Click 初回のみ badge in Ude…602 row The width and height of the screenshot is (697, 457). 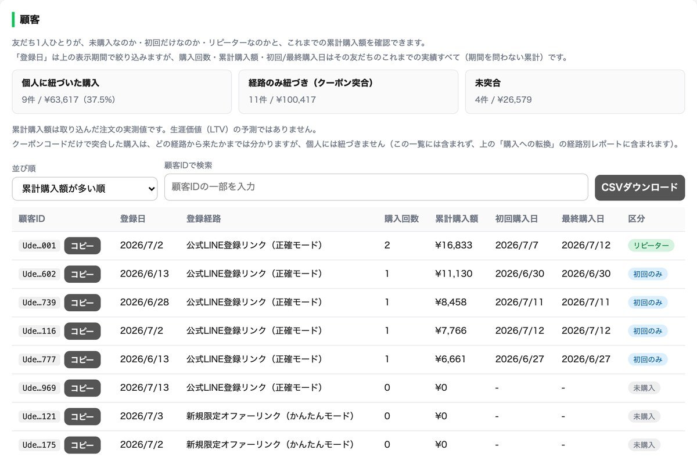[648, 274]
